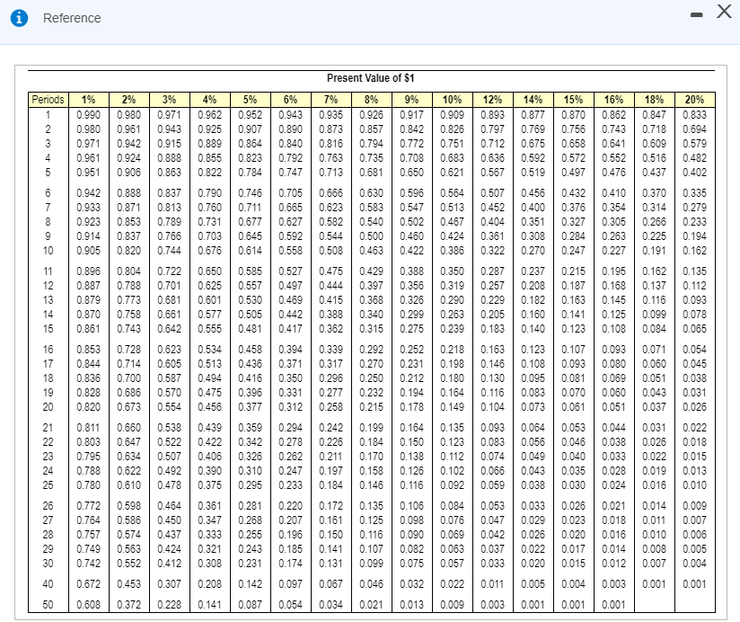This screenshot has width=740, height=622.
Task: Click period 5 value 0.621 under 10%
Action: point(452,173)
